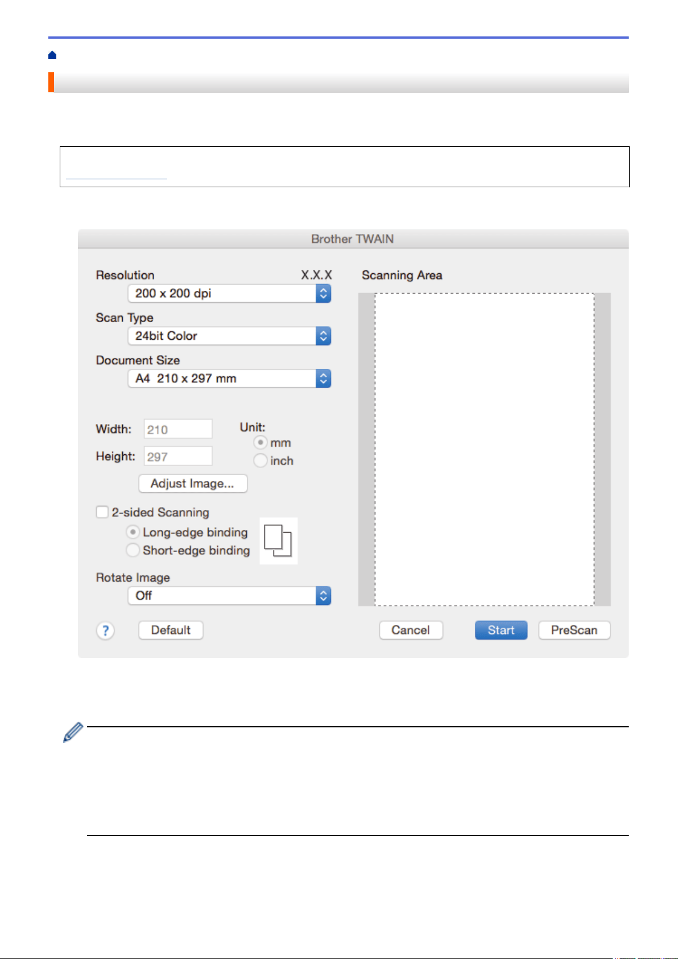The width and height of the screenshot is (678, 959).
Task: Click the Resolution label
Action: coord(125,275)
